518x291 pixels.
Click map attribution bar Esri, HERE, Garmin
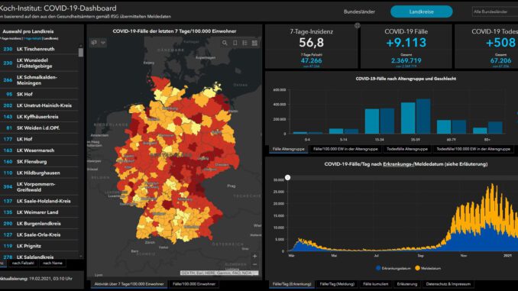(219, 273)
